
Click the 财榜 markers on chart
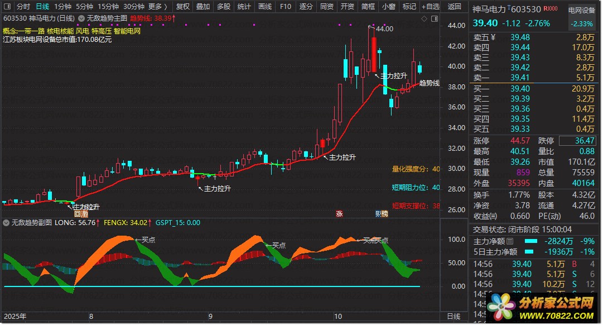[382, 214]
